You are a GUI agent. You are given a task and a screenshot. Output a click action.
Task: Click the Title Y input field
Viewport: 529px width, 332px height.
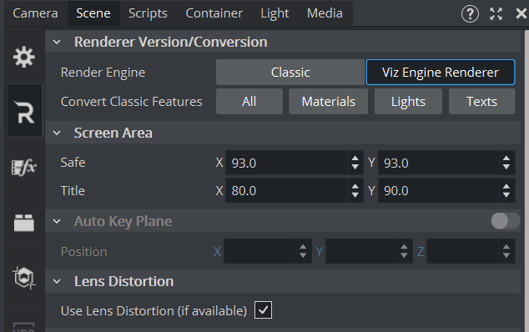pyautogui.click(x=438, y=191)
